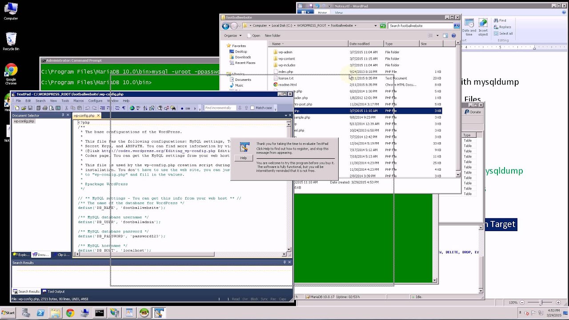The height and width of the screenshot is (320, 569).
Task: Create a new document in TextPad toolbar
Action: click(17, 108)
